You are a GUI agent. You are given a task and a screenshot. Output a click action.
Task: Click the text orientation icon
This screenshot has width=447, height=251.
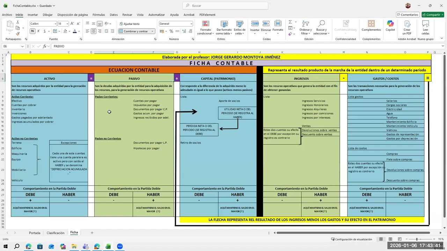point(107,24)
